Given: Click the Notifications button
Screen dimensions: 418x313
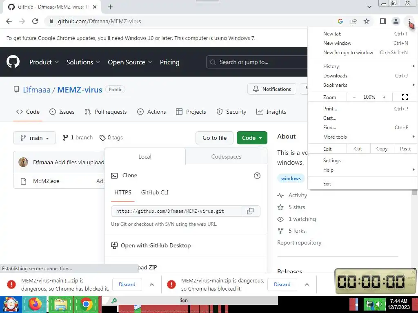Looking at the screenshot, I should [x=271, y=89].
